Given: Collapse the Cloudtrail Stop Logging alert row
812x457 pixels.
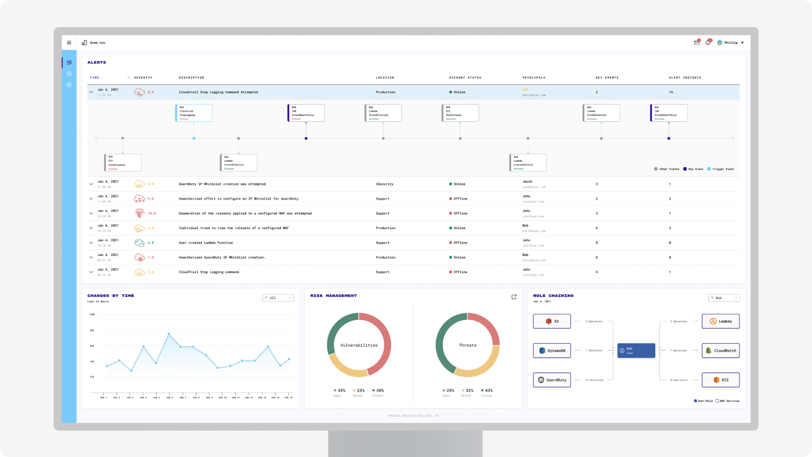Looking at the screenshot, I should tap(91, 92).
